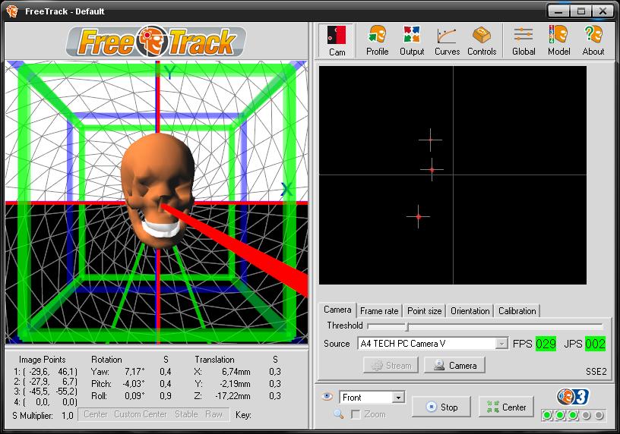Minimize the FreeTrack window

558,11
